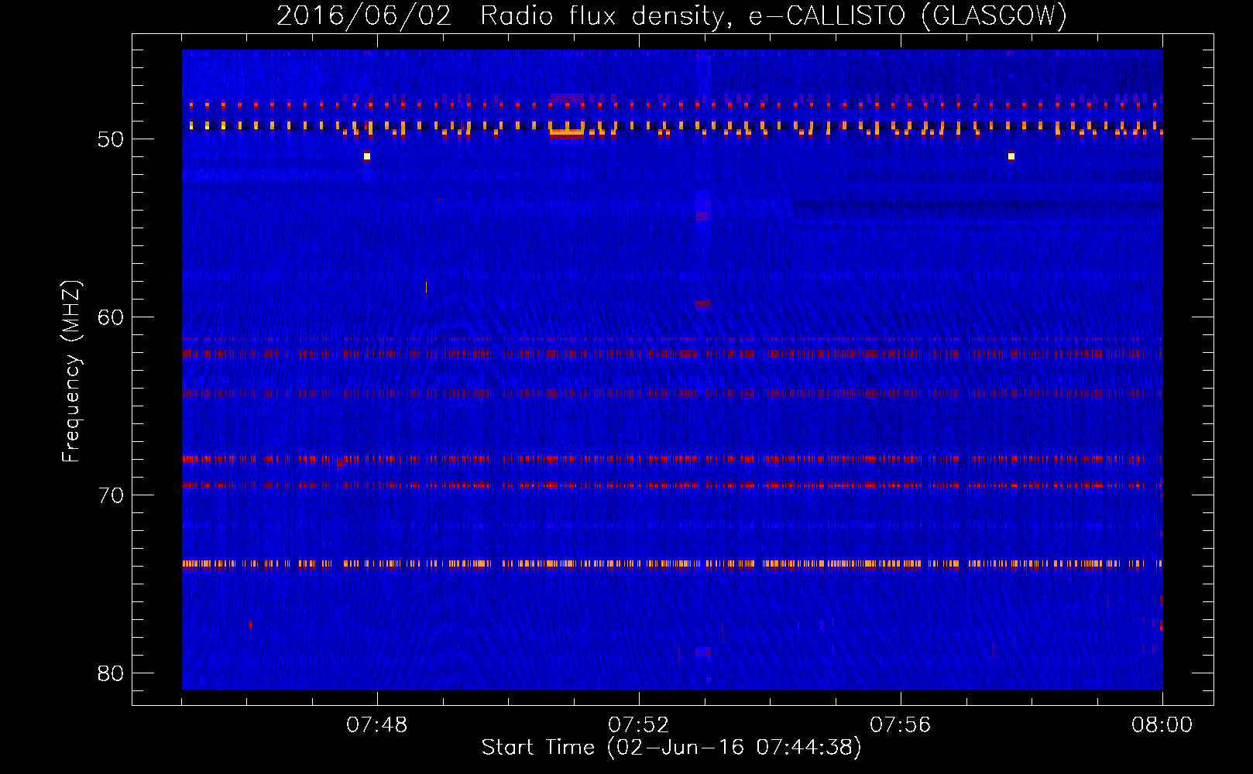Click the 'Start Time (02-Jun-16 07:44:38)' axis label
This screenshot has height=774, width=1253.
[x=671, y=748]
